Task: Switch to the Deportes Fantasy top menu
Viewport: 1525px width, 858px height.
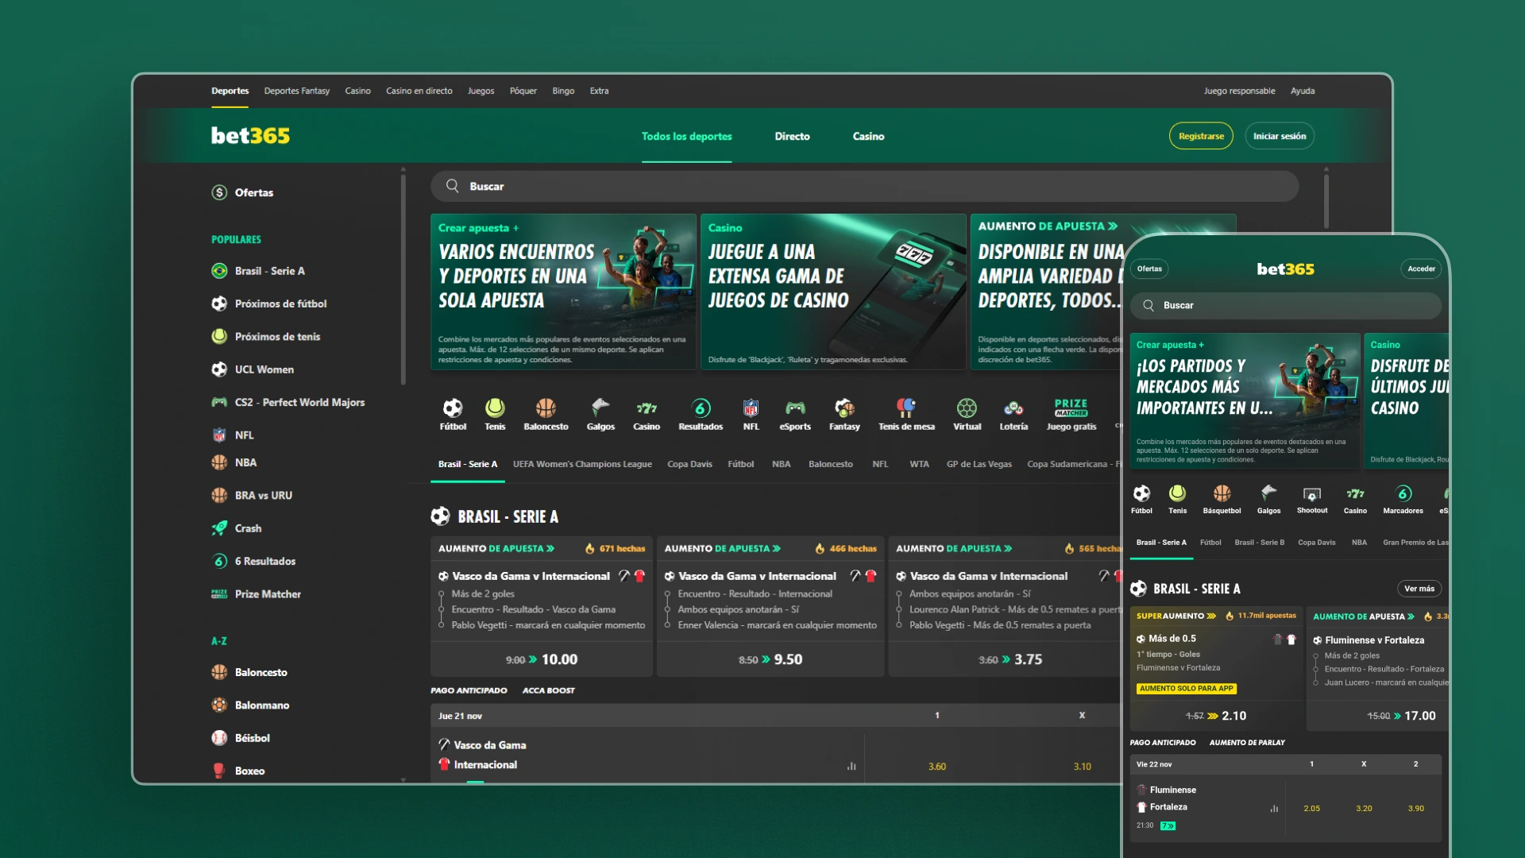Action: (297, 91)
